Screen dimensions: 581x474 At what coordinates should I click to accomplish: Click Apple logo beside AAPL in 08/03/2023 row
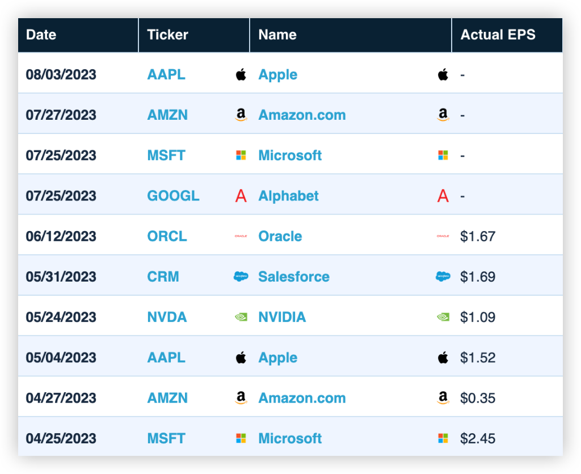point(241,74)
